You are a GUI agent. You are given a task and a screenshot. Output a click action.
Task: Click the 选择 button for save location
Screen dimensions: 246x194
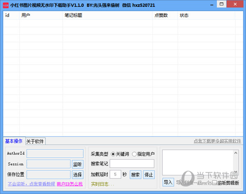pyautogui.click(x=77, y=174)
